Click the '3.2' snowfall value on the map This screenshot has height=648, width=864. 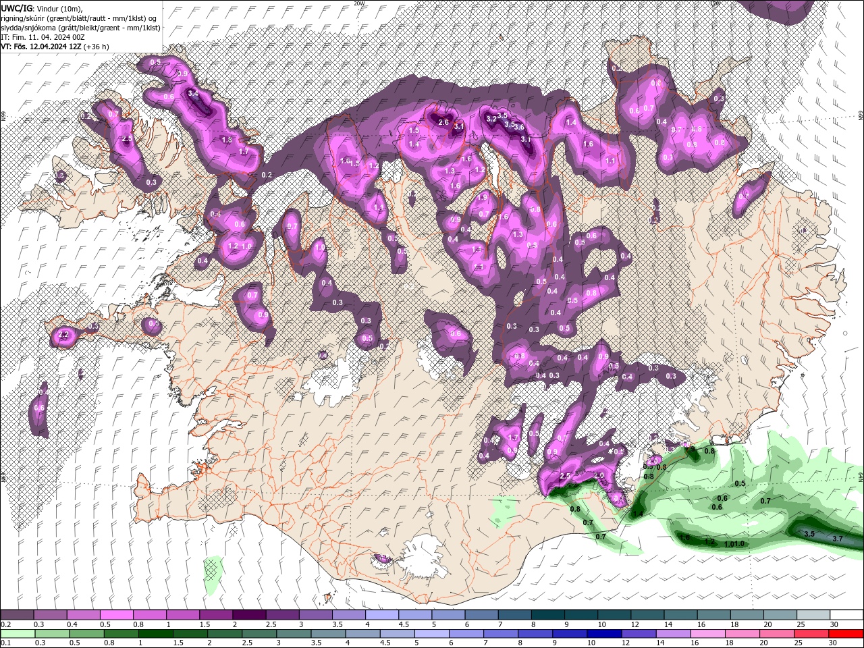click(491, 118)
